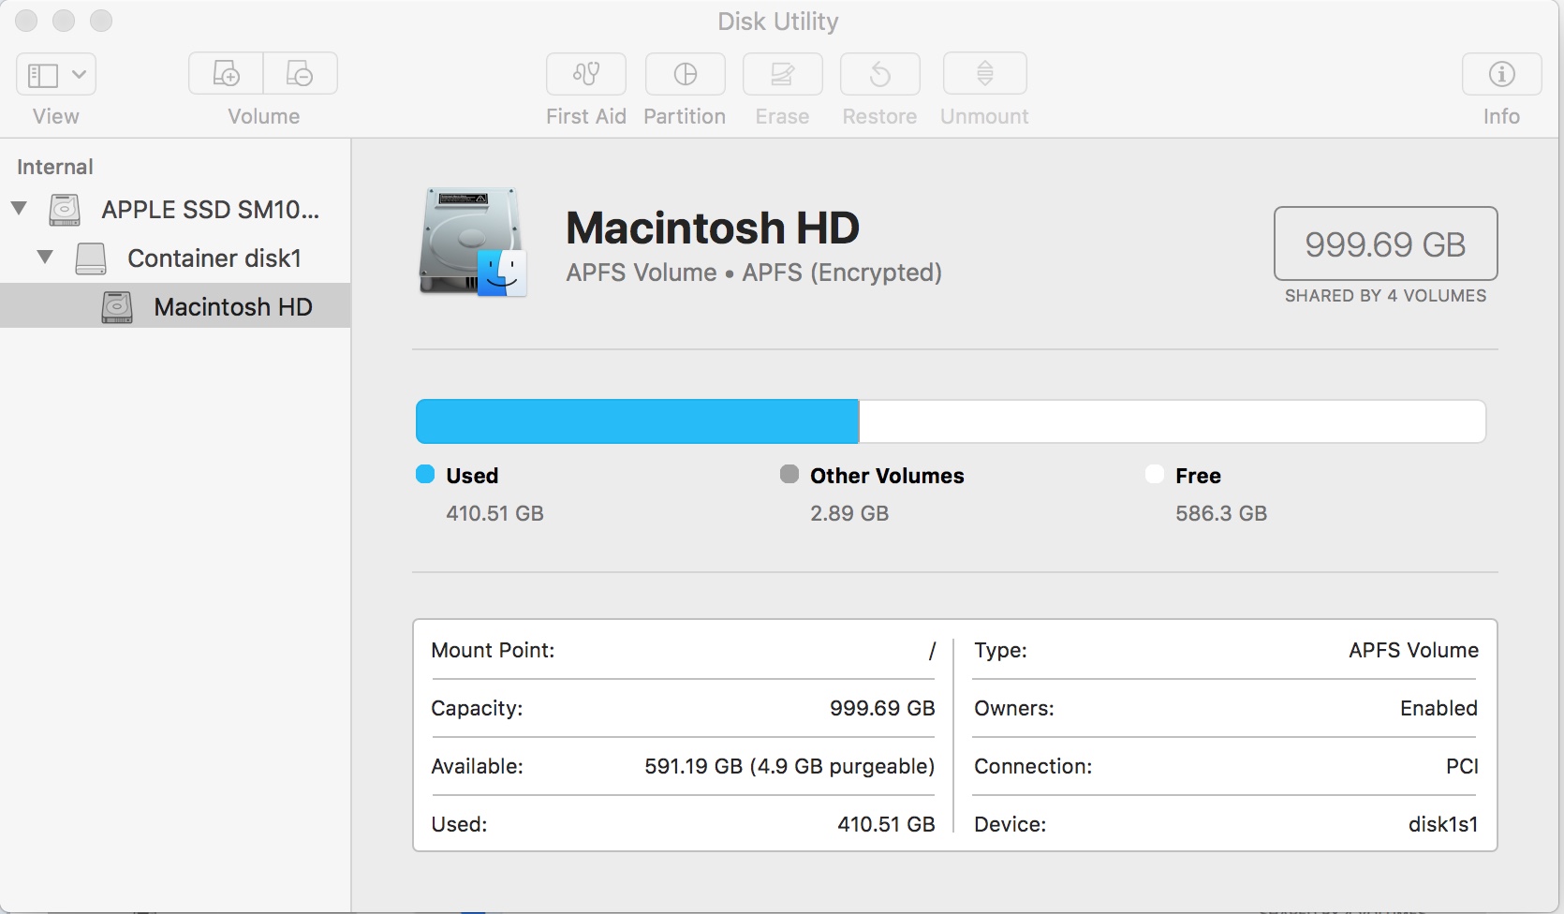The width and height of the screenshot is (1564, 914).
Task: Open the View sidebar options dropdown
Action: pyautogui.click(x=56, y=74)
